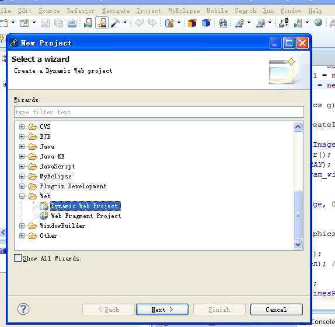The height and width of the screenshot is (327, 335).
Task: Click the undo arrow toolbar icon
Action: click(139, 23)
